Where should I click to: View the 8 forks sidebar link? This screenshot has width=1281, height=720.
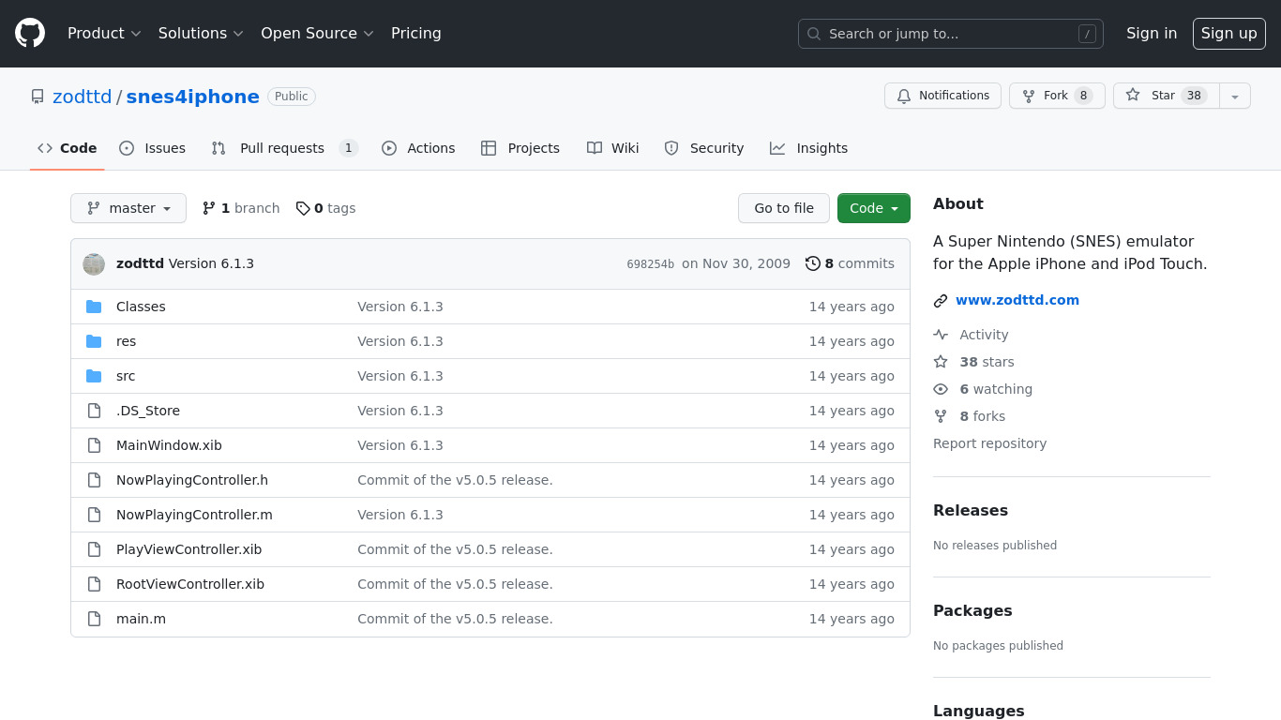(x=969, y=416)
